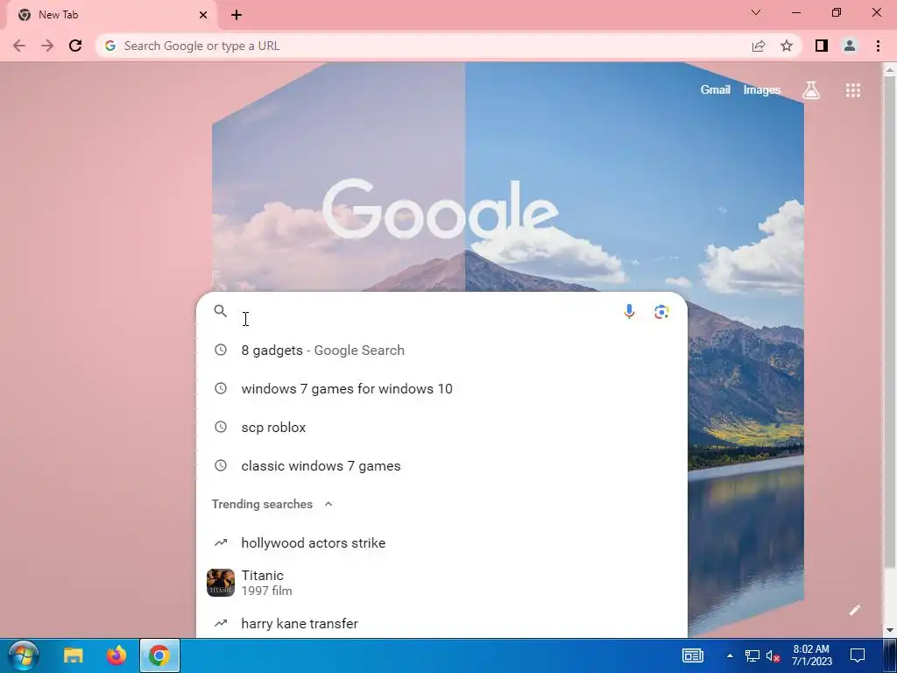
Task: Bookmark this tab with the star icon
Action: pyautogui.click(x=787, y=46)
